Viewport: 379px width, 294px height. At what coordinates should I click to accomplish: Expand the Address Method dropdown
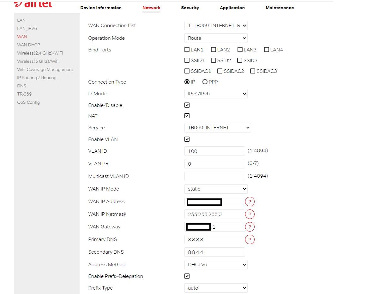point(216,265)
